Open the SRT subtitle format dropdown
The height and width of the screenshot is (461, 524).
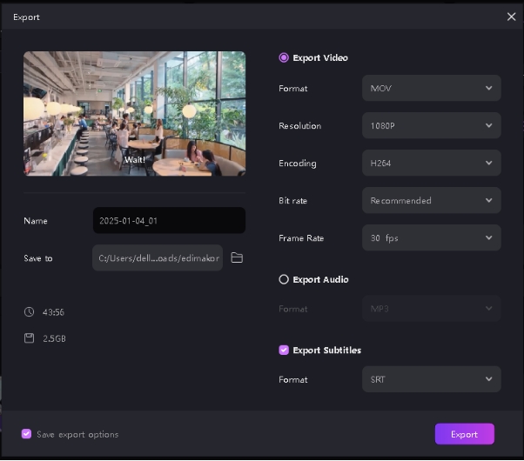[x=431, y=380]
